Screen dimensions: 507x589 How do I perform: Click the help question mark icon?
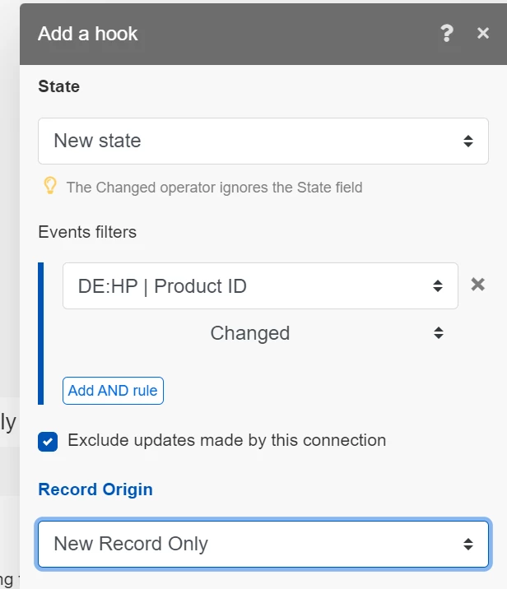tap(447, 34)
